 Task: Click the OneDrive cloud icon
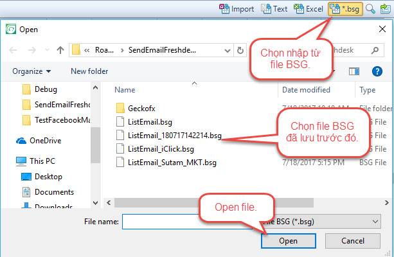coord(21,141)
